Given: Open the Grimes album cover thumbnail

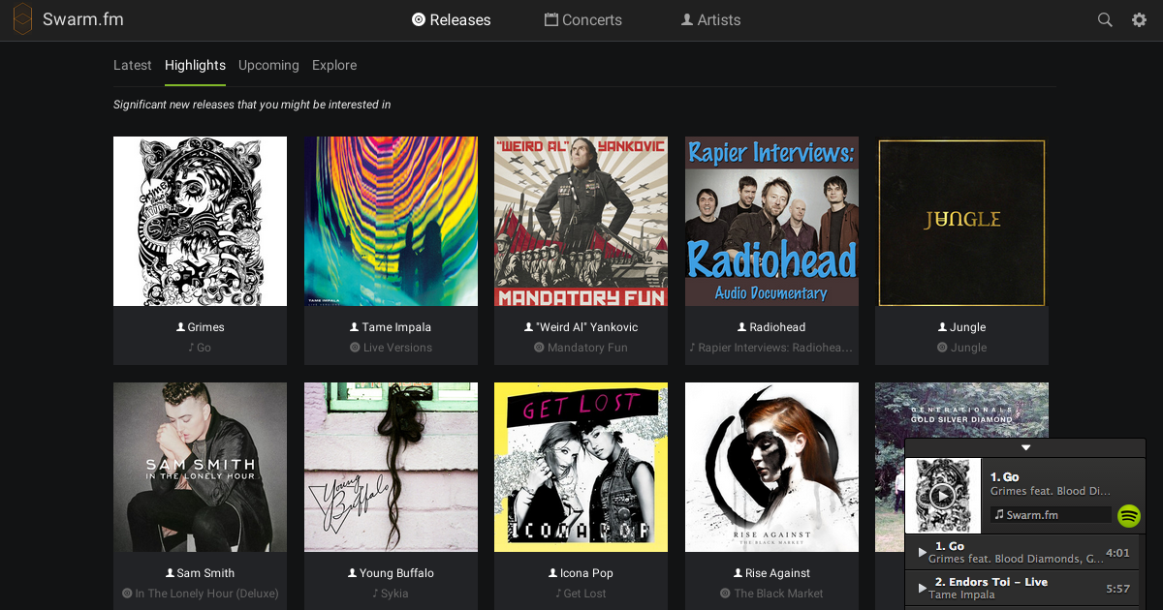Looking at the screenshot, I should (200, 222).
